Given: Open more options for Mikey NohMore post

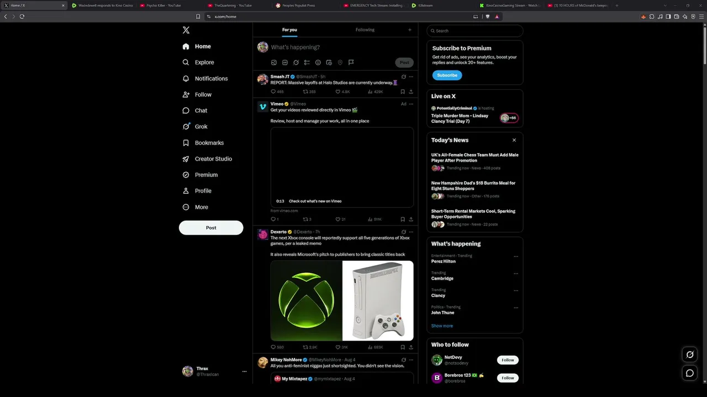Looking at the screenshot, I should point(411,360).
